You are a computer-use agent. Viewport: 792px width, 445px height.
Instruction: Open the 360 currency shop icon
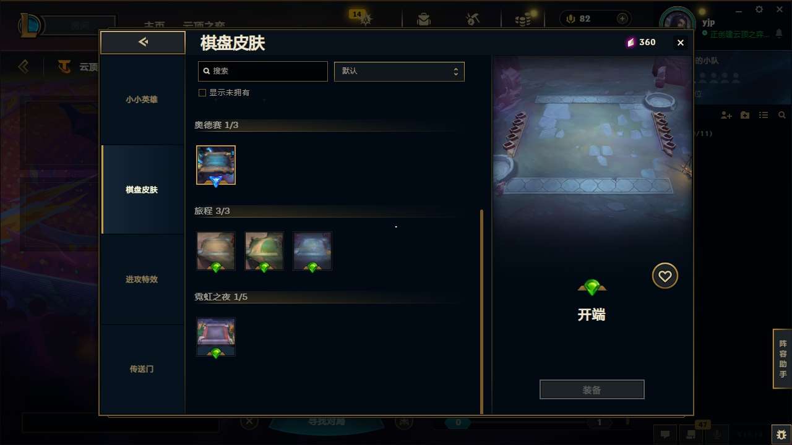631,43
